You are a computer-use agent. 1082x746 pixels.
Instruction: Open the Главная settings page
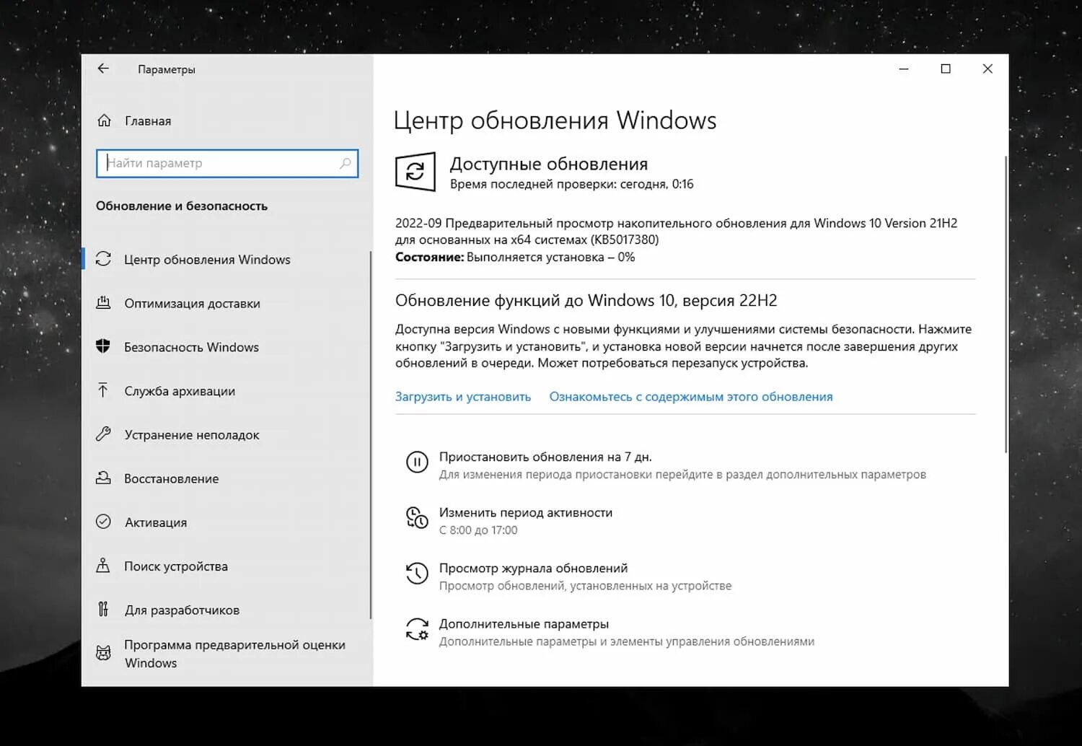[x=148, y=121]
